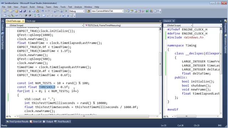Open the Undo history dropdown arrow
The image size is (228, 128).
(46, 11)
